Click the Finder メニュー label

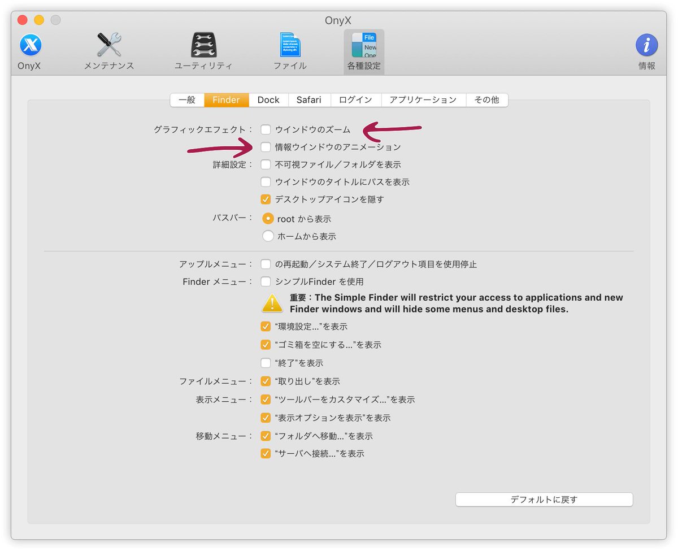218,281
